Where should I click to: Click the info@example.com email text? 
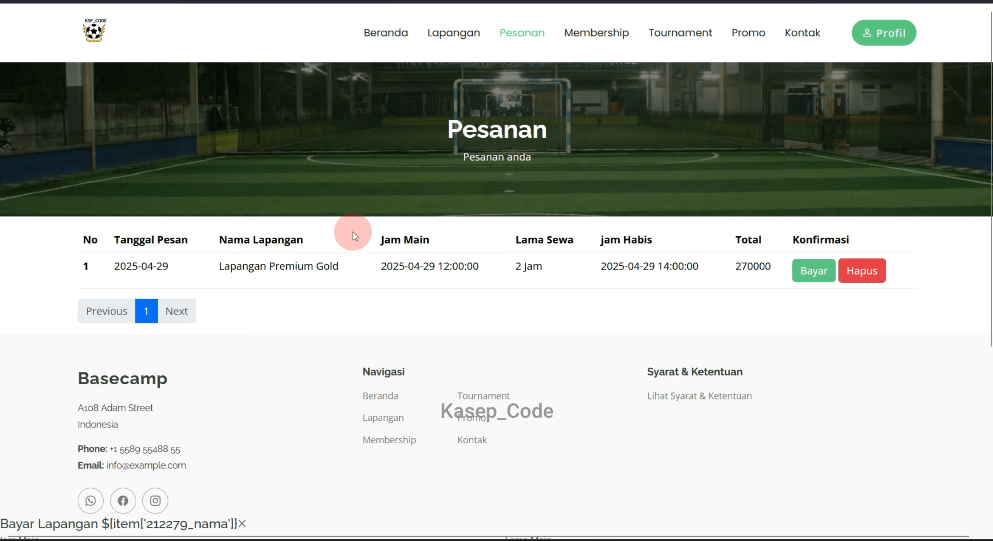click(x=146, y=465)
